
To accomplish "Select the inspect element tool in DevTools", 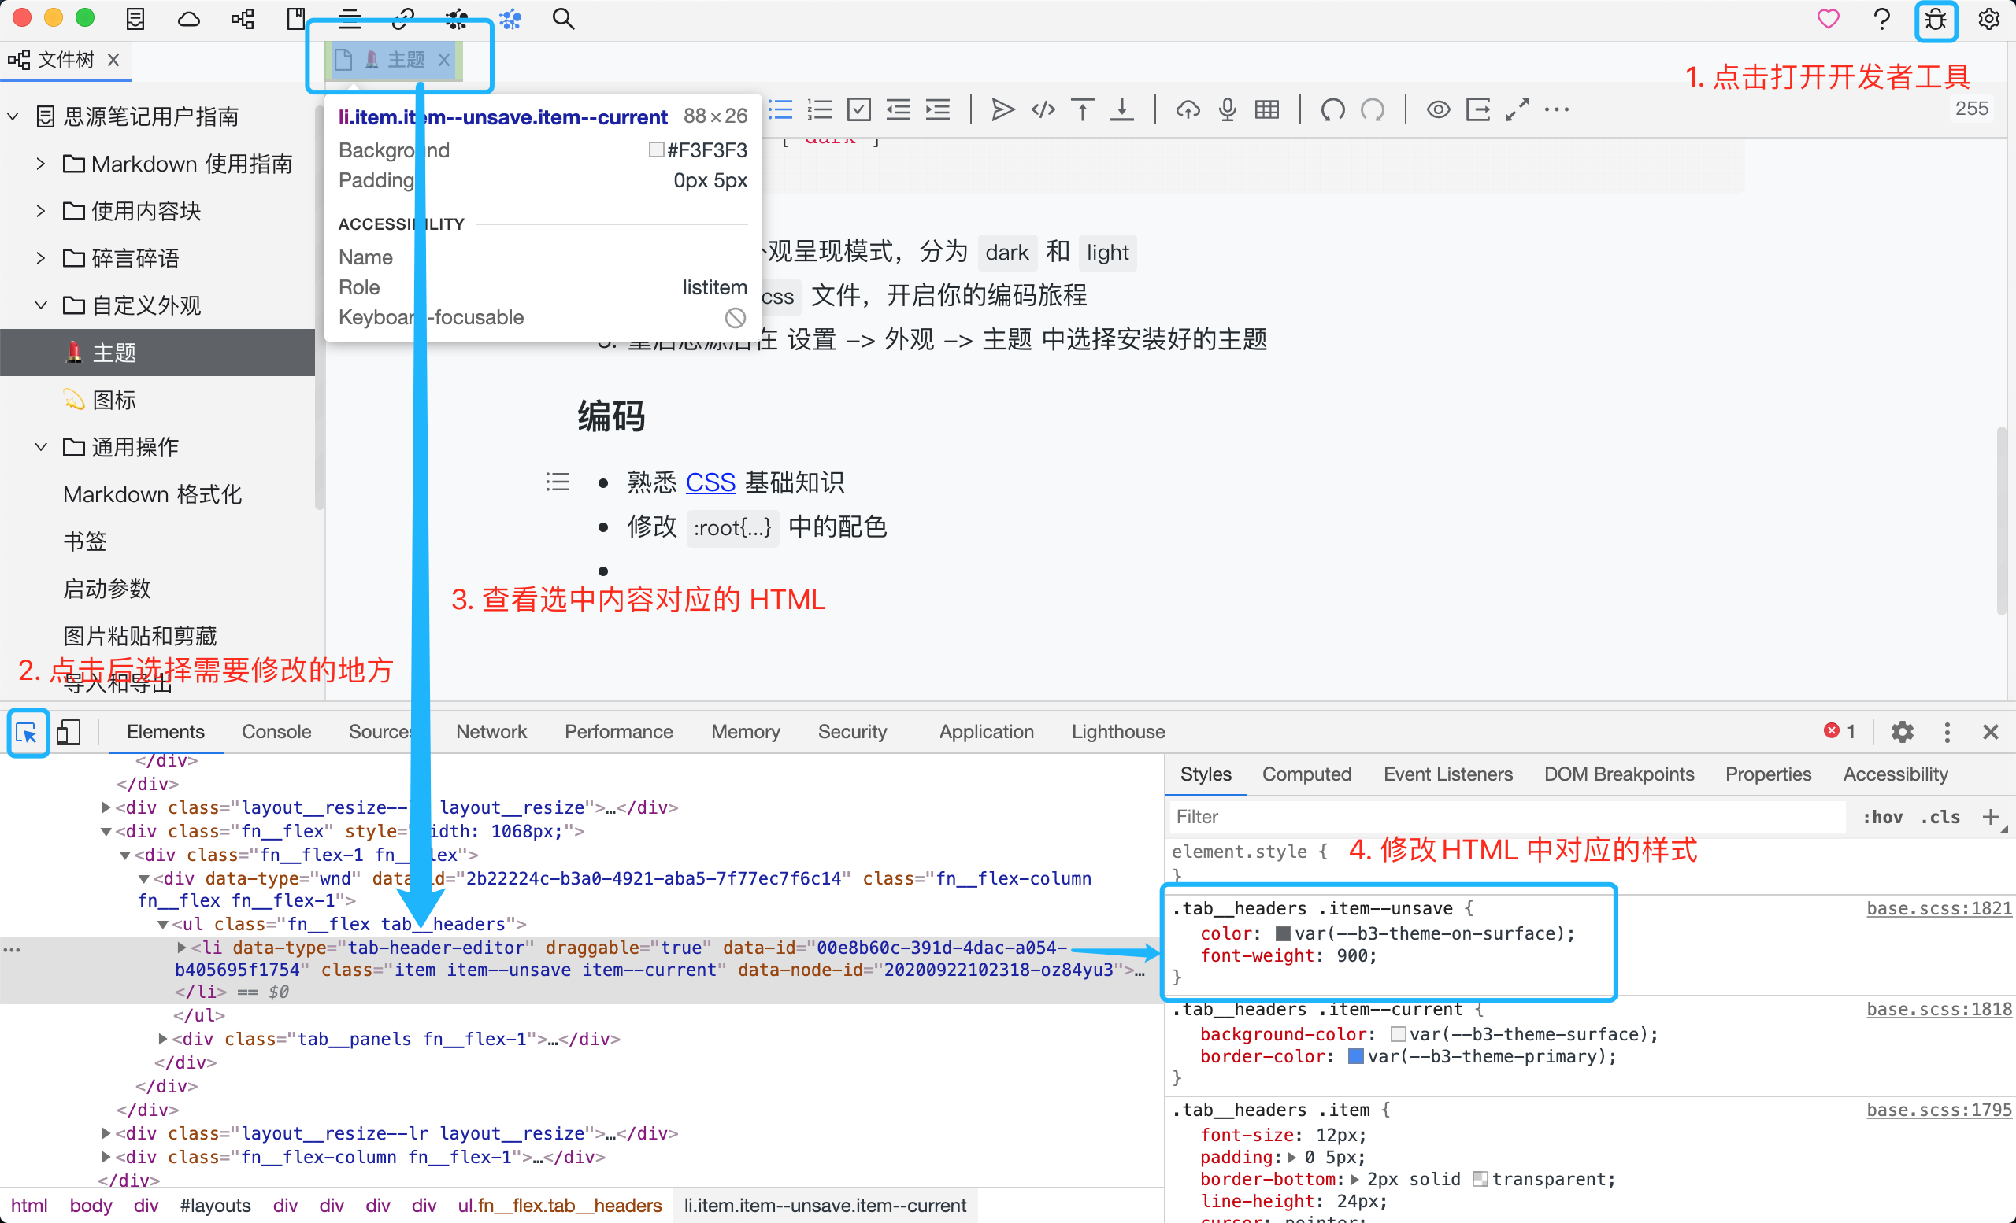I will 27,733.
